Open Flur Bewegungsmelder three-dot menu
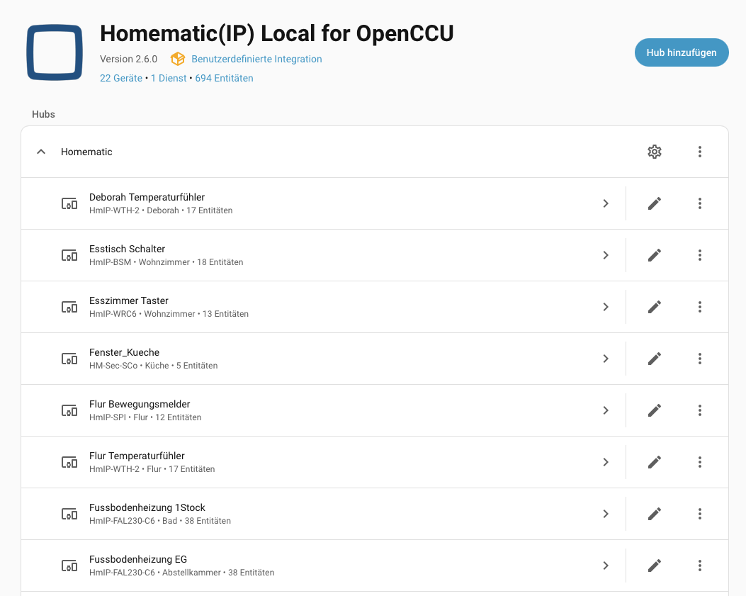Image resolution: width=746 pixels, height=596 pixels. [700, 410]
